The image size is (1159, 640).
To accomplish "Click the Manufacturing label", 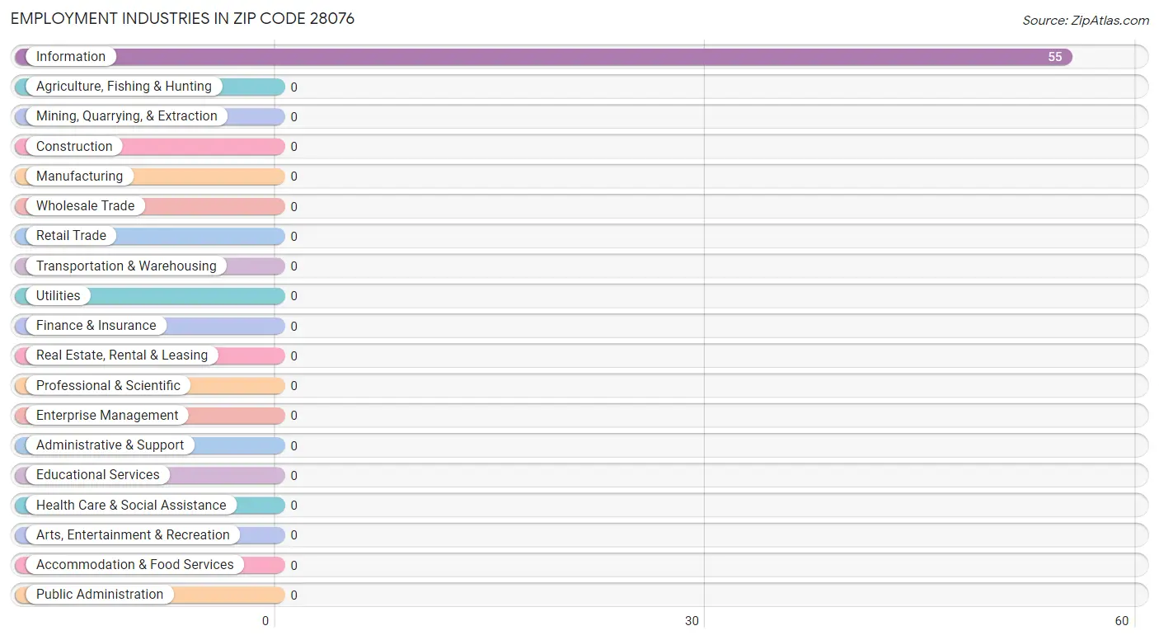I will coord(79,176).
